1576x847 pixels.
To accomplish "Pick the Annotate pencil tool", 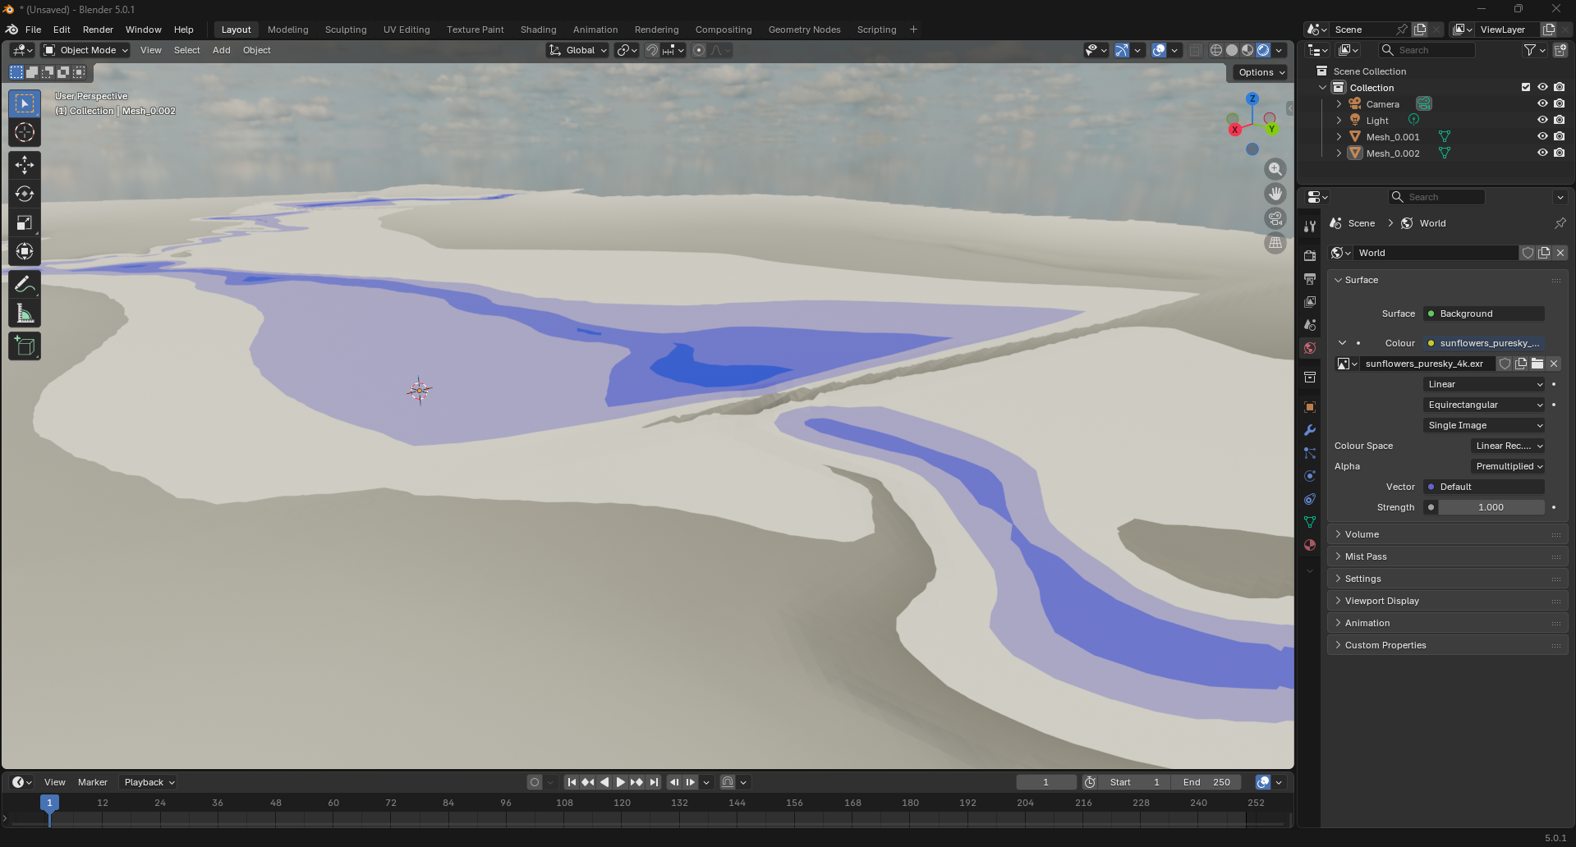I will click(25, 285).
